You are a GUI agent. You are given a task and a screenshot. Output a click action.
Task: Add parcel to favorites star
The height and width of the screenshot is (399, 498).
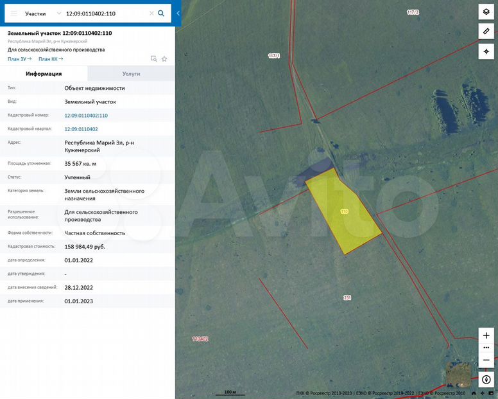(164, 59)
